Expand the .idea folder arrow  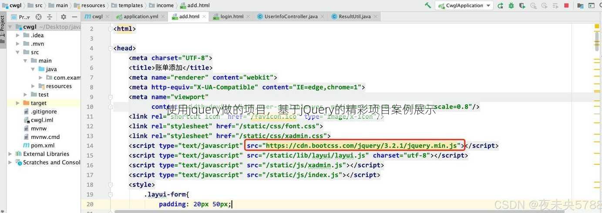(18, 35)
